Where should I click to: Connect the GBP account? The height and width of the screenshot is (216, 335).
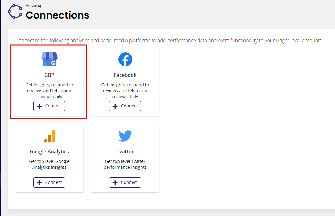[49, 106]
